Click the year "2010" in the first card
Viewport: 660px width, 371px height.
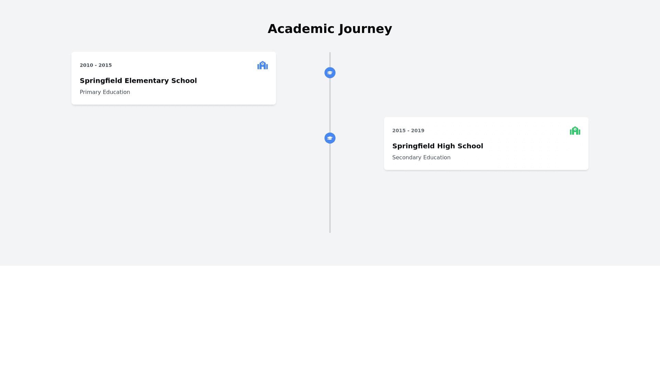[x=86, y=65]
